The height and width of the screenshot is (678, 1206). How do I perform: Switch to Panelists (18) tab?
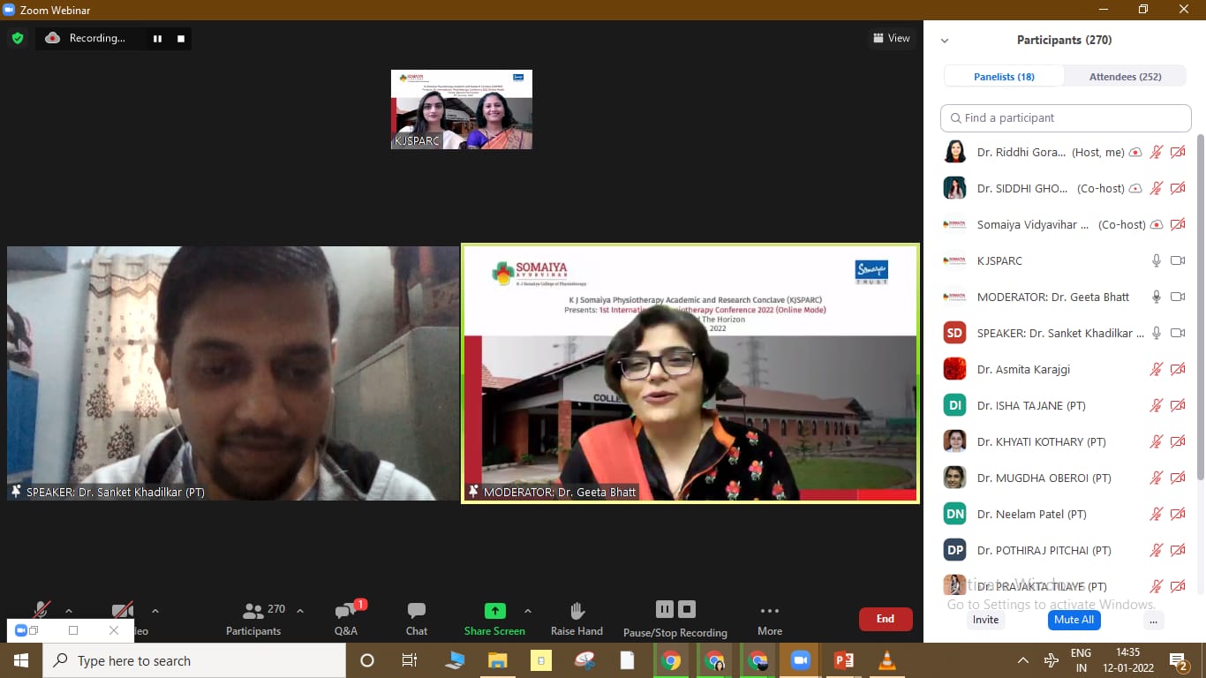coord(1004,77)
